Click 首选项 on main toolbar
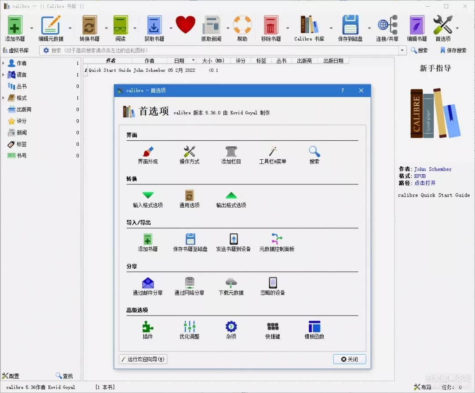This screenshot has width=475, height=393. point(443,28)
